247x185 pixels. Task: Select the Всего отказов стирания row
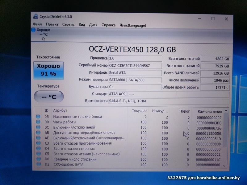[x=129, y=149]
